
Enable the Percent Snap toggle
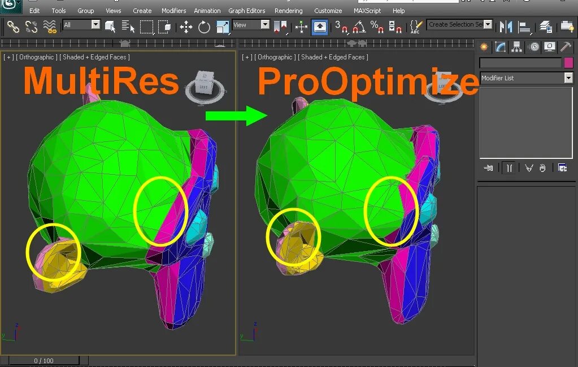click(377, 27)
